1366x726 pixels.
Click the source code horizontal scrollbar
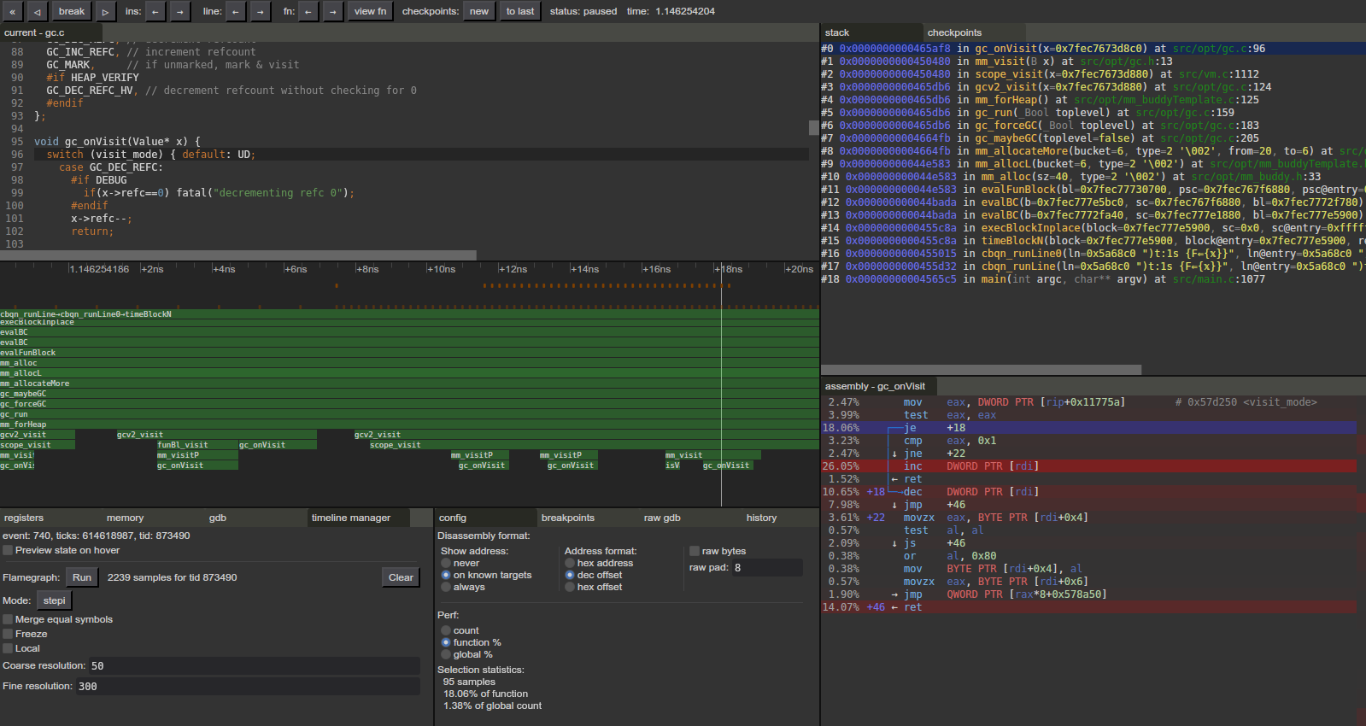coord(237,255)
